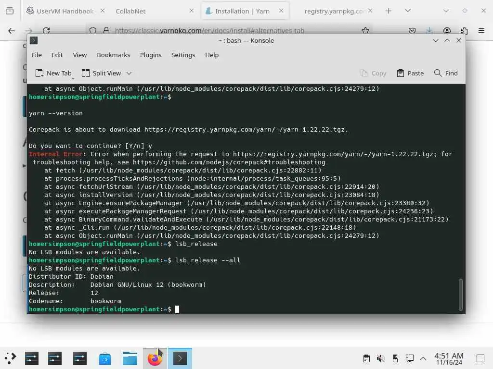Switch to CollabNet tab

point(130,11)
